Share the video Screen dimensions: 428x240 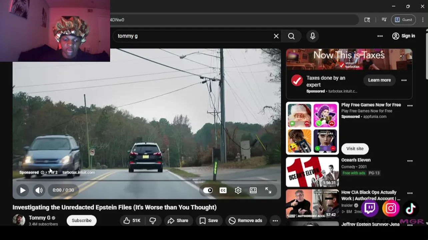pos(178,221)
